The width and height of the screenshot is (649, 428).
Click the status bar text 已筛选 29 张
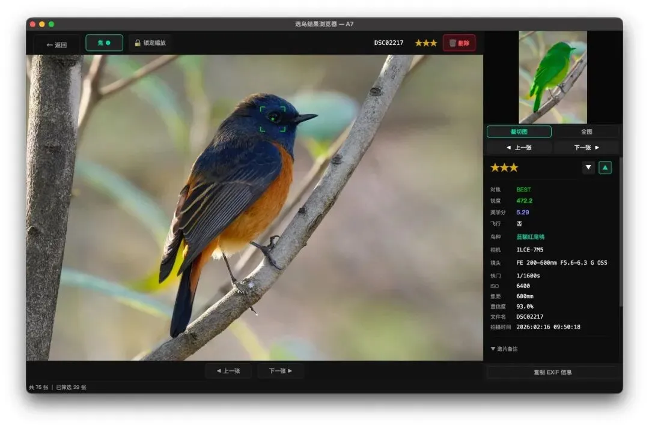pyautogui.click(x=71, y=387)
